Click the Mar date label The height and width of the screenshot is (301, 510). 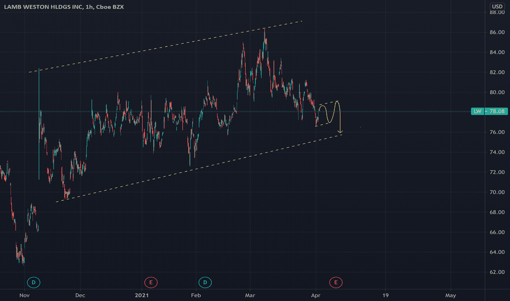coord(250,296)
